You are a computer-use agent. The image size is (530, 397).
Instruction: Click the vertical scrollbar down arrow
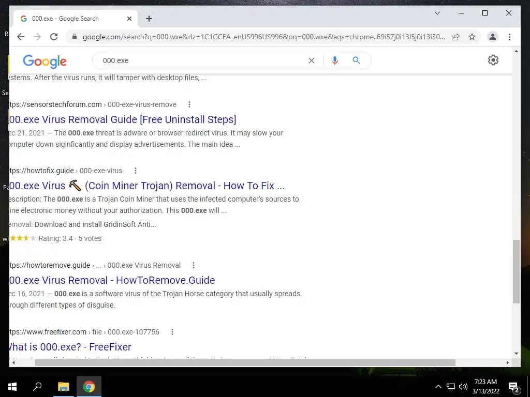516,354
